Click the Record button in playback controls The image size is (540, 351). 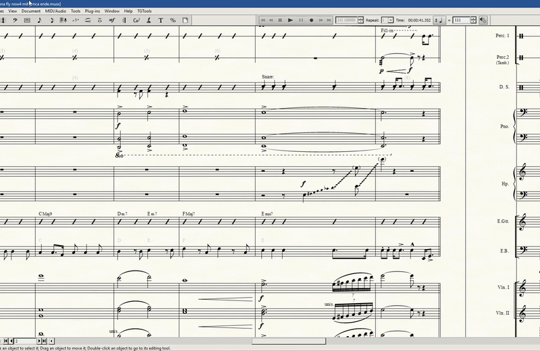tap(311, 20)
